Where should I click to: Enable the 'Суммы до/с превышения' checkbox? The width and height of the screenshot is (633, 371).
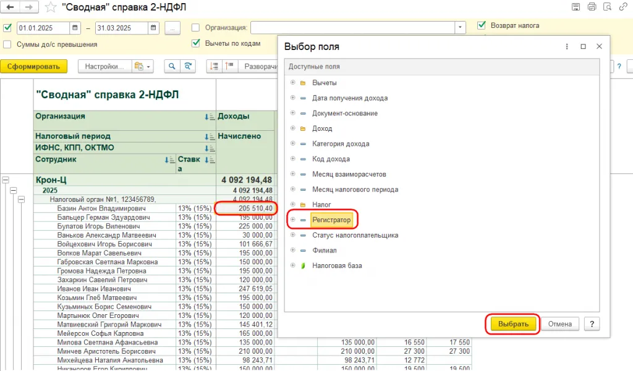coord(7,44)
